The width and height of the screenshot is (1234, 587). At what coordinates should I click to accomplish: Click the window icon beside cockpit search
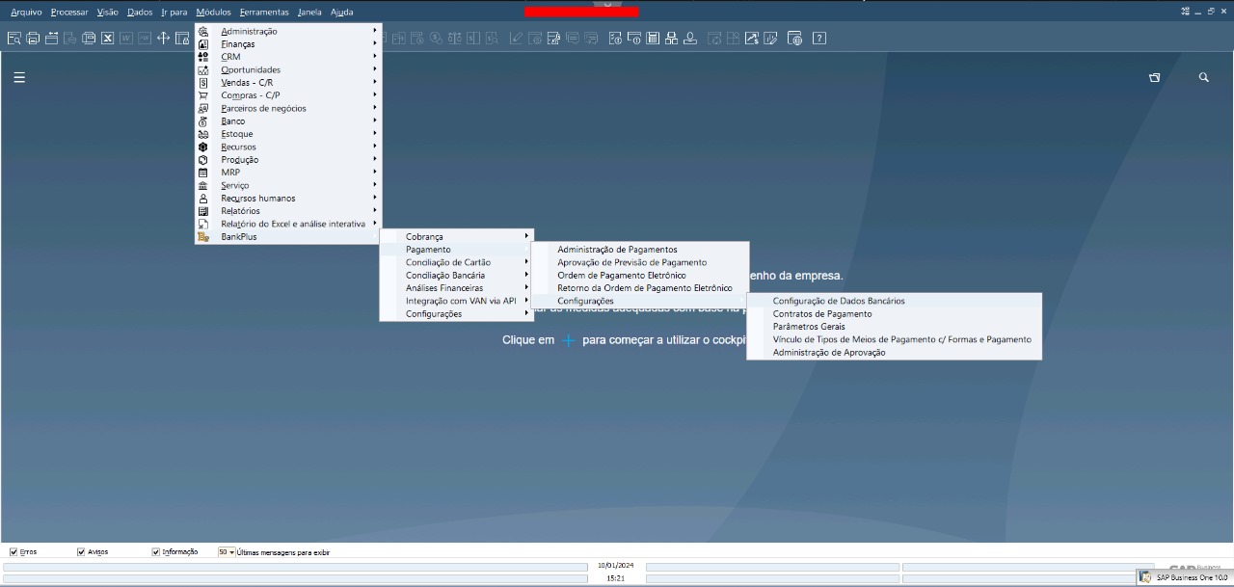pos(1154,77)
